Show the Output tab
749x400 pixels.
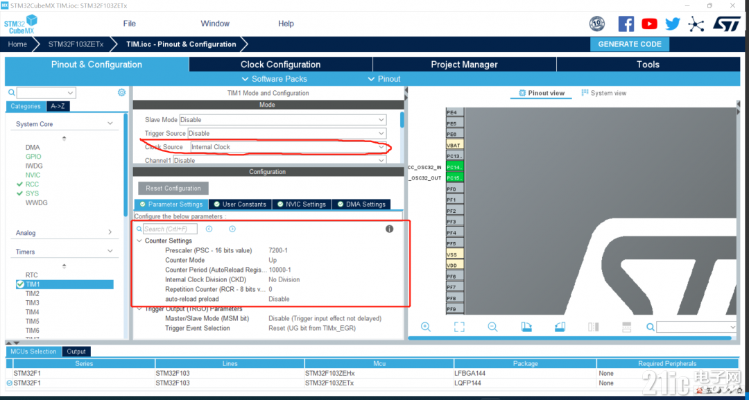click(x=76, y=351)
